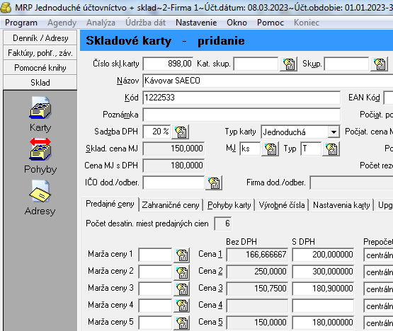Open Denník / Adresy sidebar section
This screenshot has height=331, width=393.
point(40,38)
